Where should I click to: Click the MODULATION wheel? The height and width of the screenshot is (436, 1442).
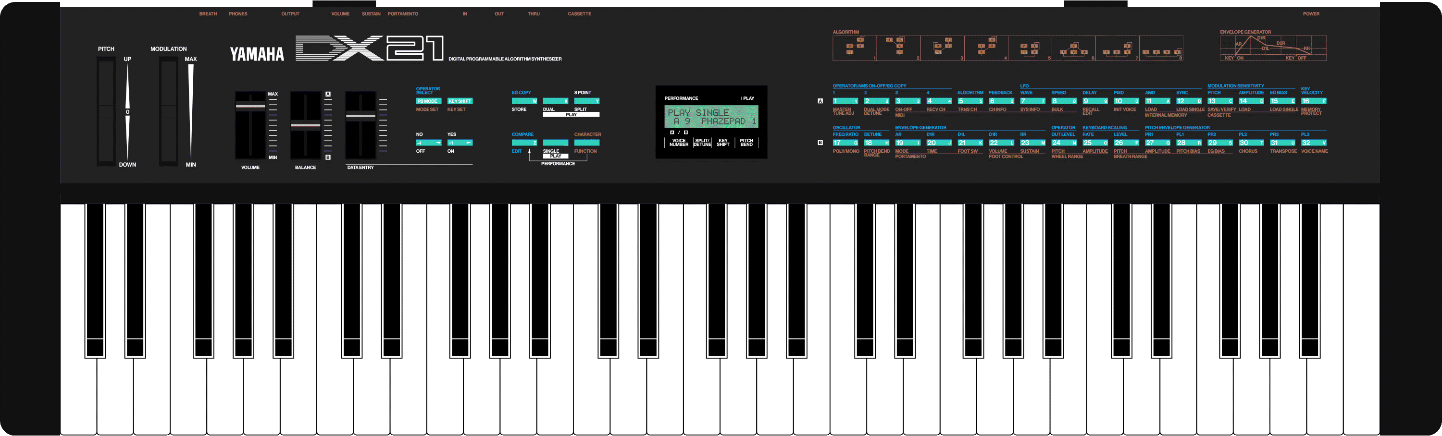tap(169, 112)
